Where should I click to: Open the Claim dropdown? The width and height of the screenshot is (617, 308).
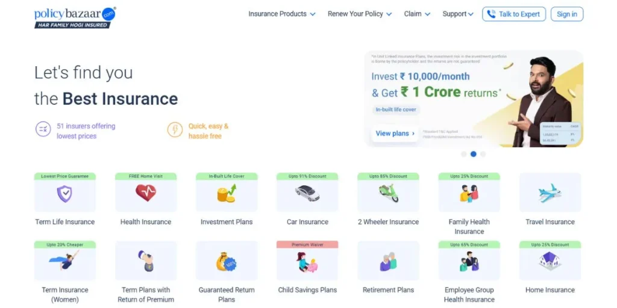pyautogui.click(x=417, y=14)
